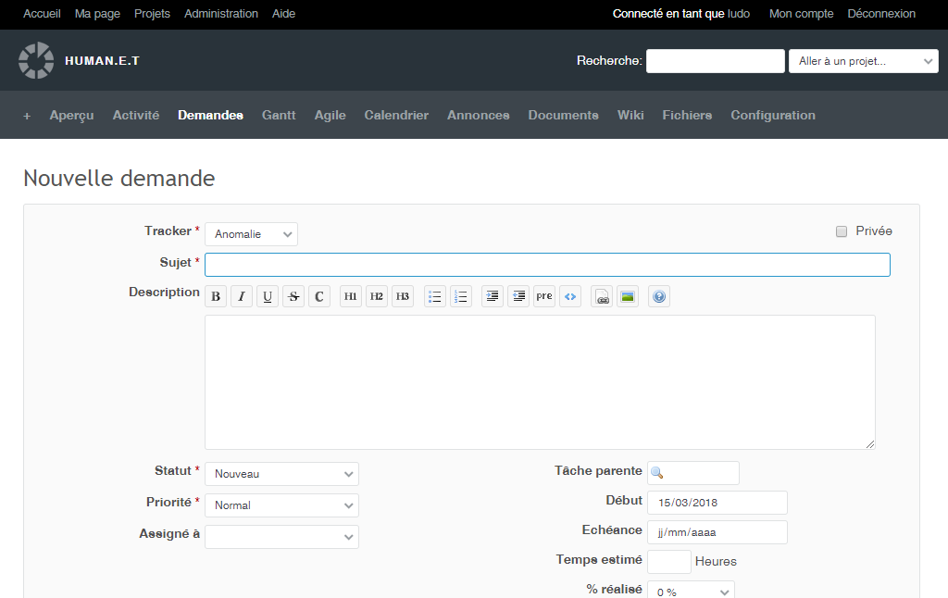Image resolution: width=948 pixels, height=598 pixels.
Task: Apply H3 heading format
Action: click(x=403, y=296)
